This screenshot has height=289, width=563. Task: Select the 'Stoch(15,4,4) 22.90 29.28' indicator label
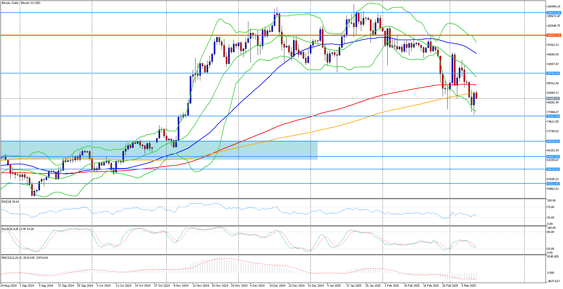(x=18, y=229)
